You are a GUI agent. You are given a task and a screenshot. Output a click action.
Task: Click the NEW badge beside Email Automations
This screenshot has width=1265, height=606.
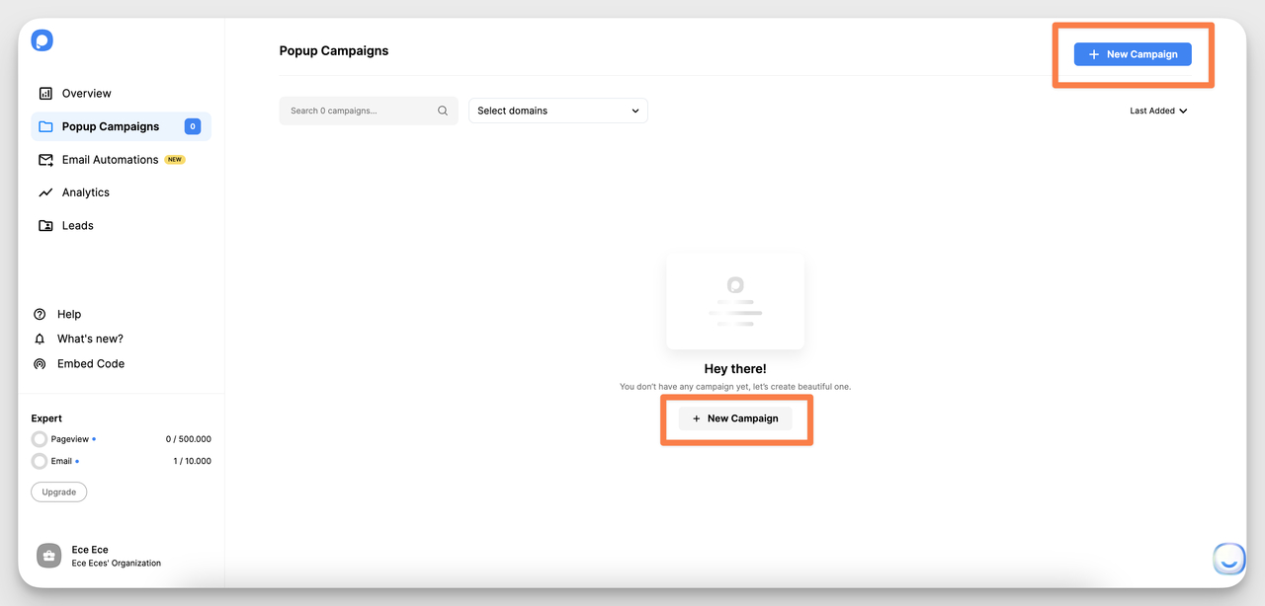tap(175, 160)
